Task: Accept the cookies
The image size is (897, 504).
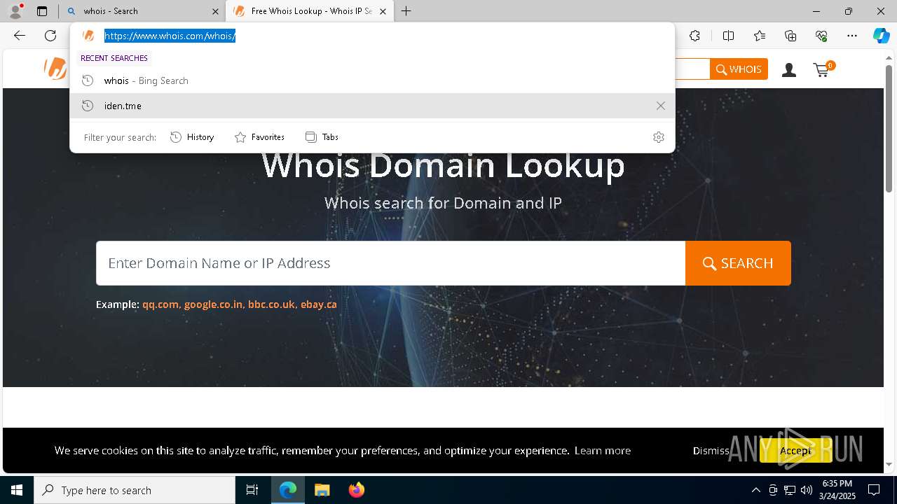Action: (x=795, y=450)
